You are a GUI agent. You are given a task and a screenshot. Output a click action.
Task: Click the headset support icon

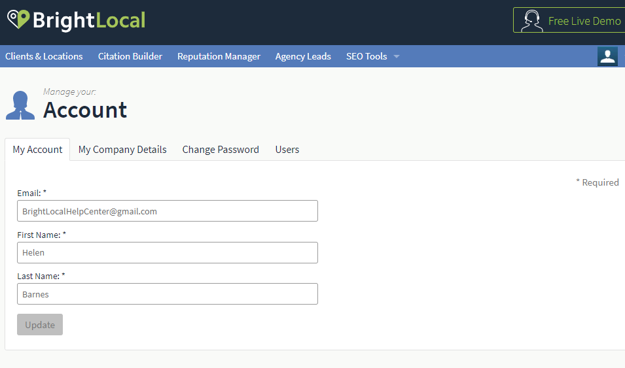[531, 21]
